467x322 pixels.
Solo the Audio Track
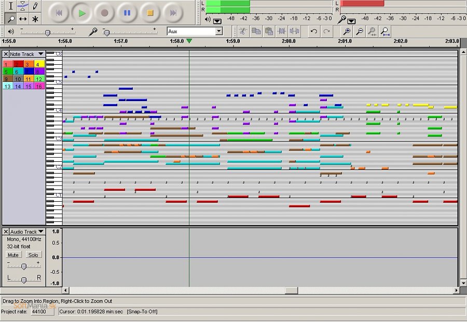pyautogui.click(x=33, y=255)
